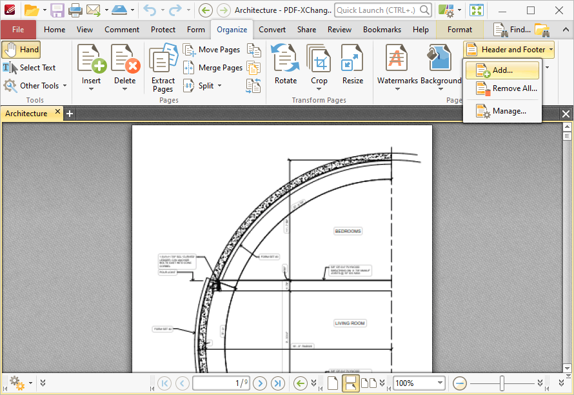Click Add in the Header and Footer menu
The image size is (574, 395).
502,70
